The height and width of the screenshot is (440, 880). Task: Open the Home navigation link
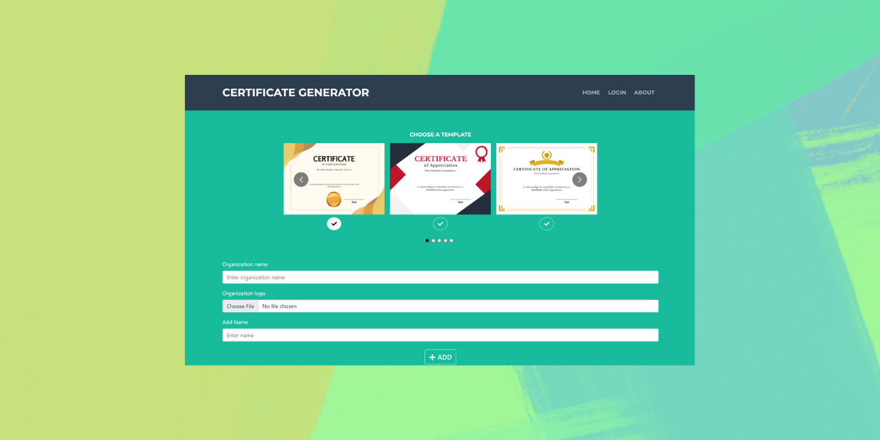(591, 93)
